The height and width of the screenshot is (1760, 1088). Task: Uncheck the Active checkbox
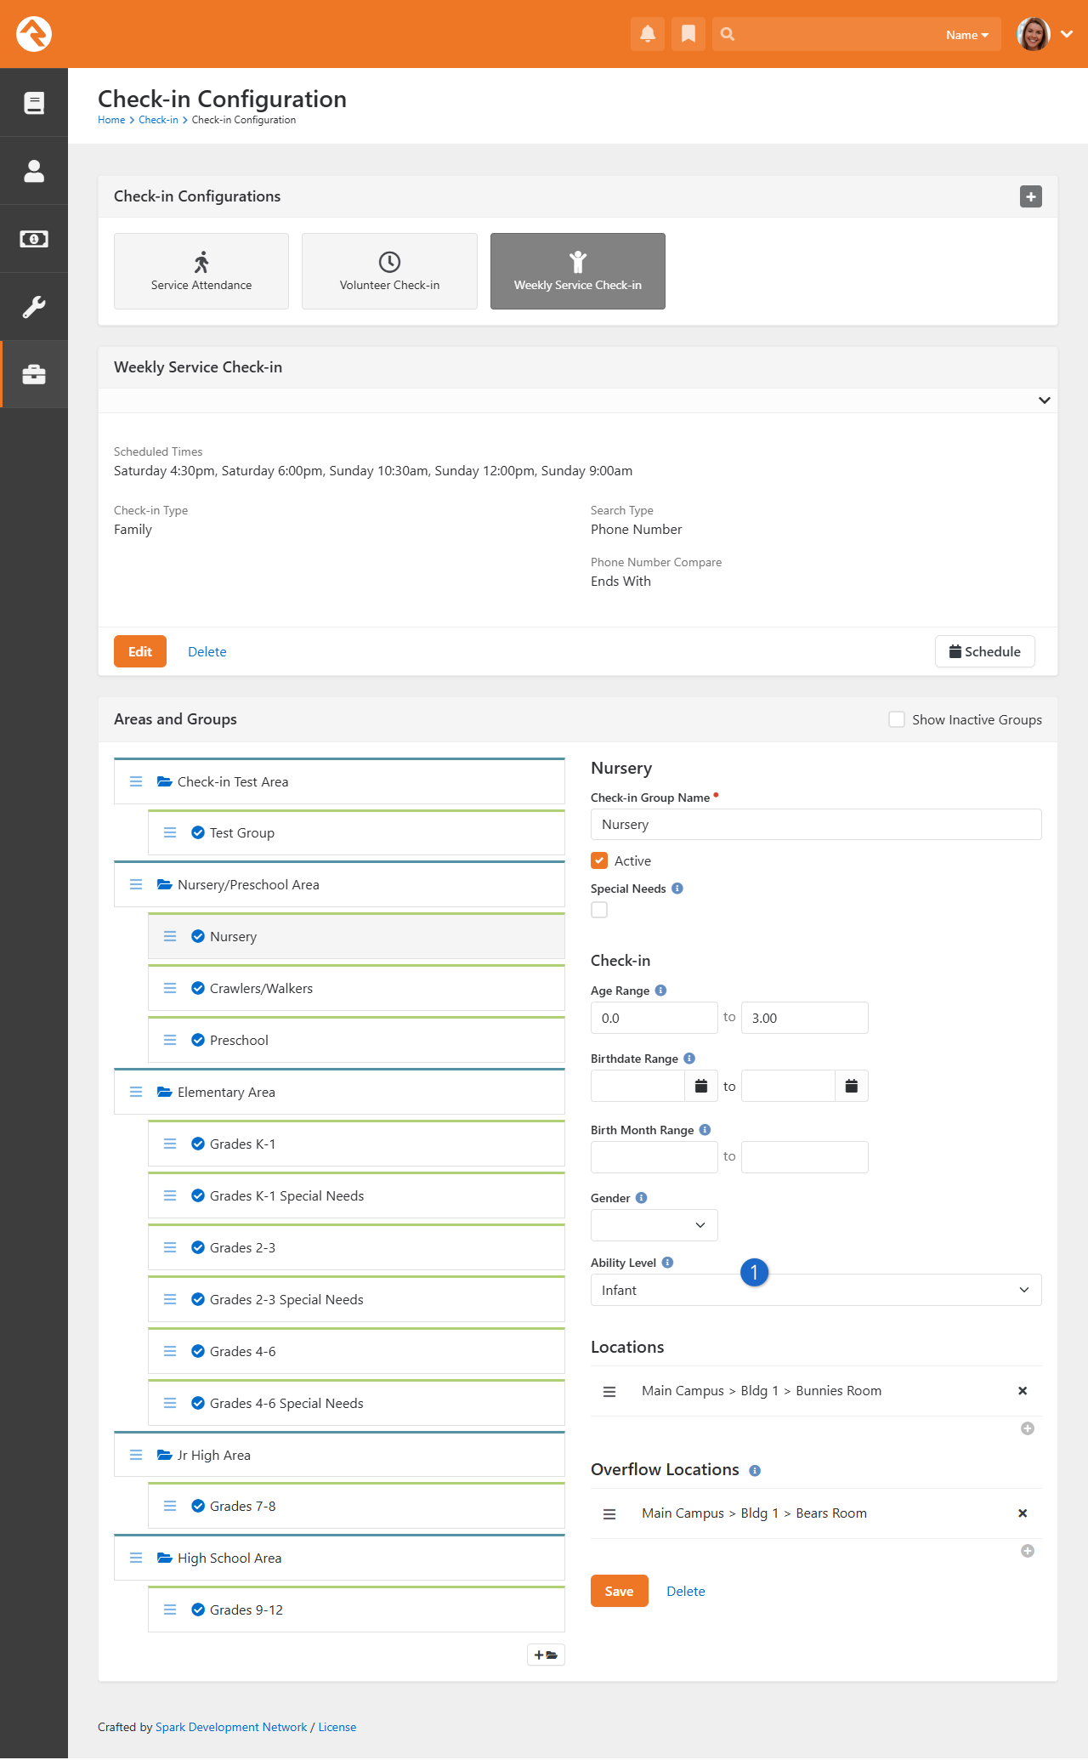pyautogui.click(x=599, y=860)
